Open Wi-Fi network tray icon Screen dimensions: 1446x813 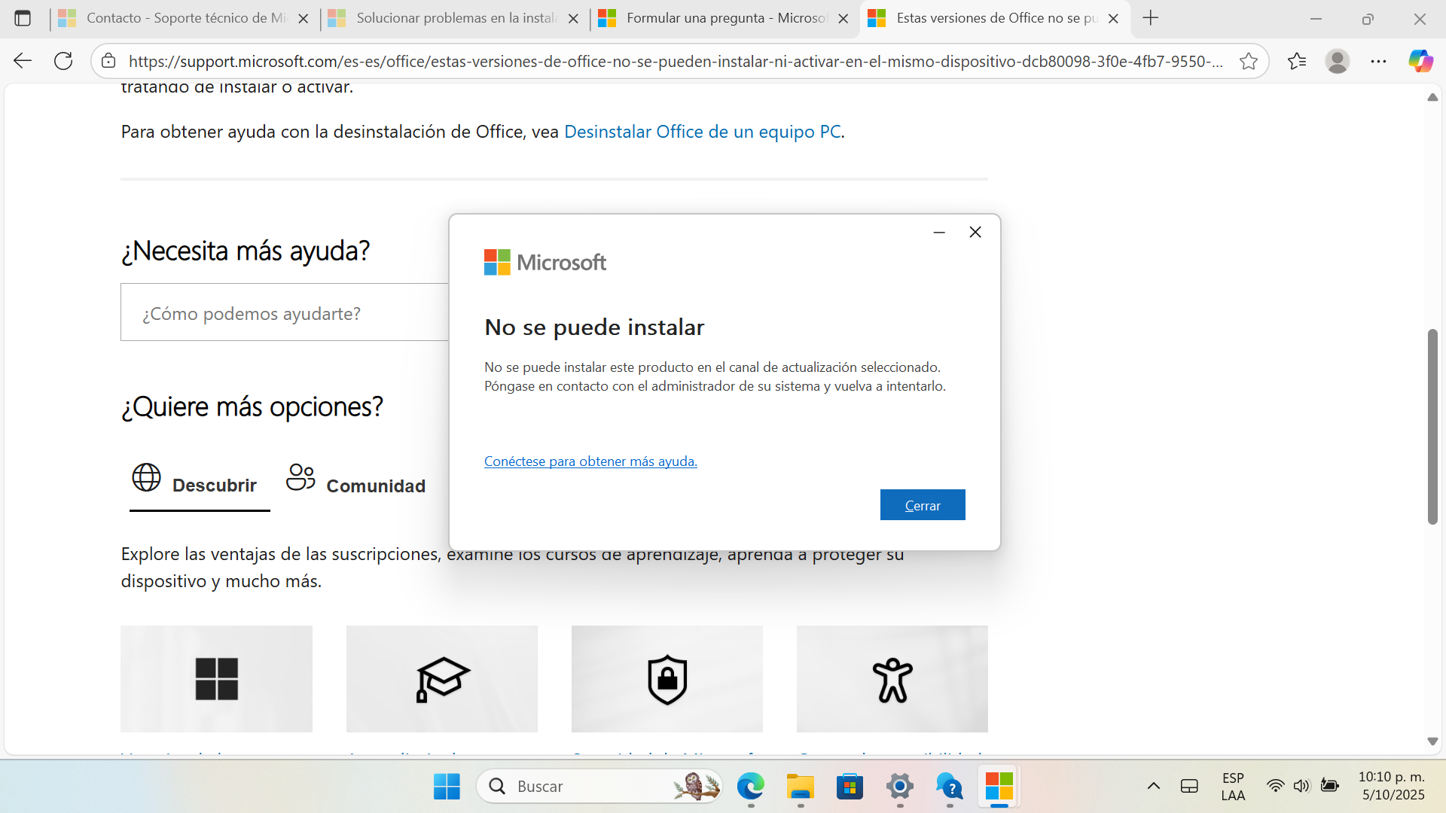[x=1275, y=787]
